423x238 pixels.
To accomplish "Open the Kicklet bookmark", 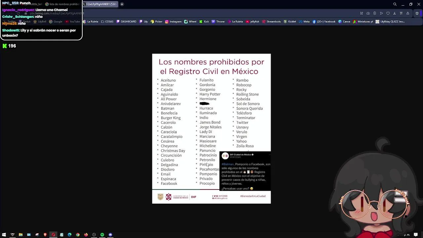I will click(x=290, y=21).
